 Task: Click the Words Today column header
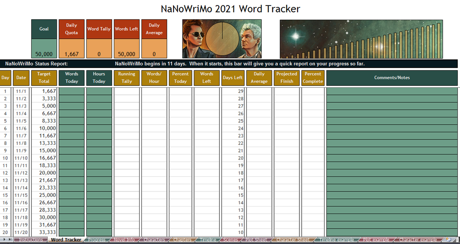[71, 78]
